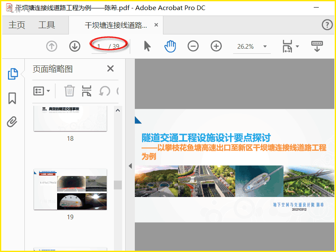Open the bookmarks sidebar icon
Viewport: 336px width, 252px height.
(x=12, y=98)
